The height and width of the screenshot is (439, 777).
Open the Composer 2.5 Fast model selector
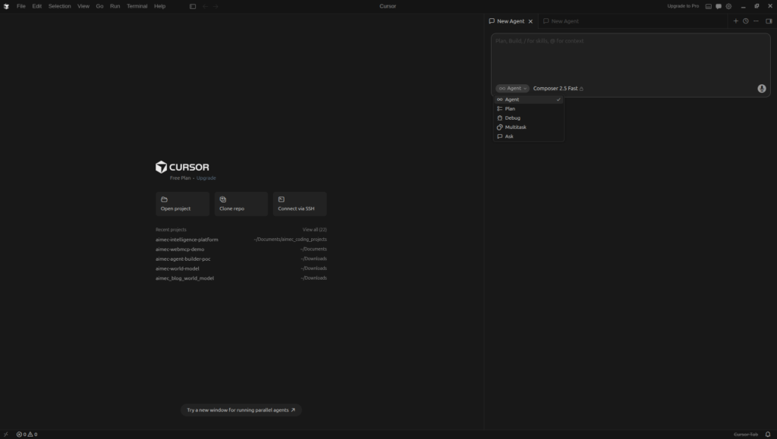coord(558,89)
